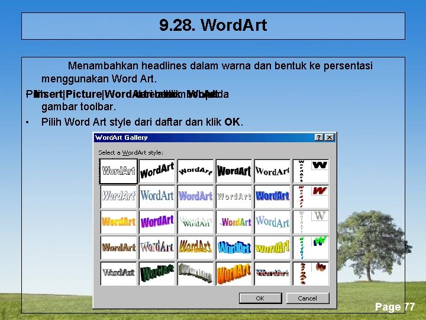426x320 pixels.
Task: Select the heavy black condensed WordArt style
Action: [x=234, y=171]
